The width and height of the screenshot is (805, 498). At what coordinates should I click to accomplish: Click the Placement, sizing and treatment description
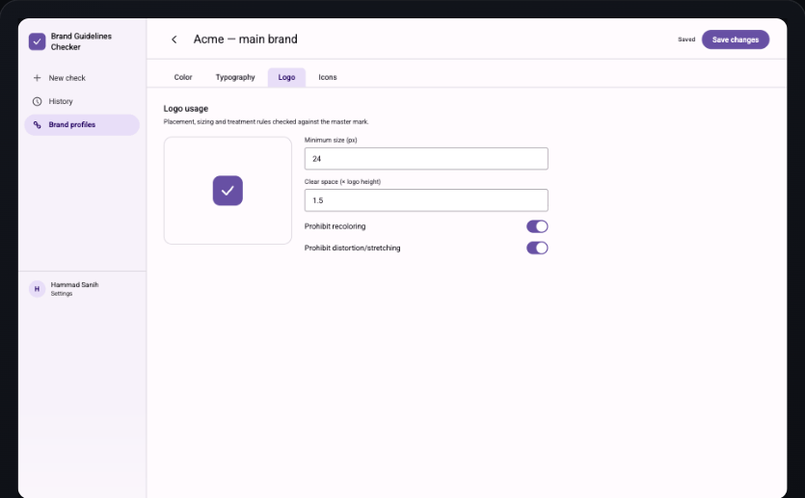266,122
